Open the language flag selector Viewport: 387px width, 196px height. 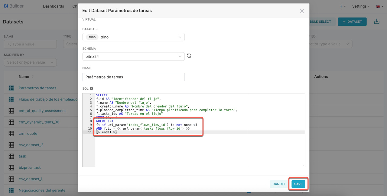pyautogui.click(x=379, y=6)
